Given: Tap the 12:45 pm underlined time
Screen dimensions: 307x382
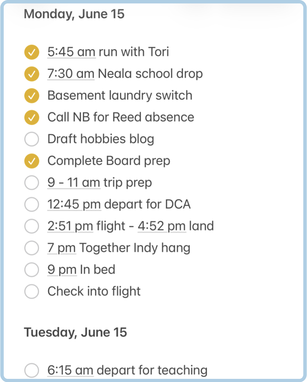Looking at the screenshot, I should (x=74, y=204).
